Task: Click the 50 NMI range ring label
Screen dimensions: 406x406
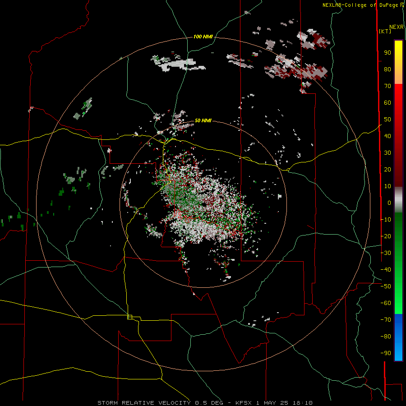Action: (x=203, y=120)
